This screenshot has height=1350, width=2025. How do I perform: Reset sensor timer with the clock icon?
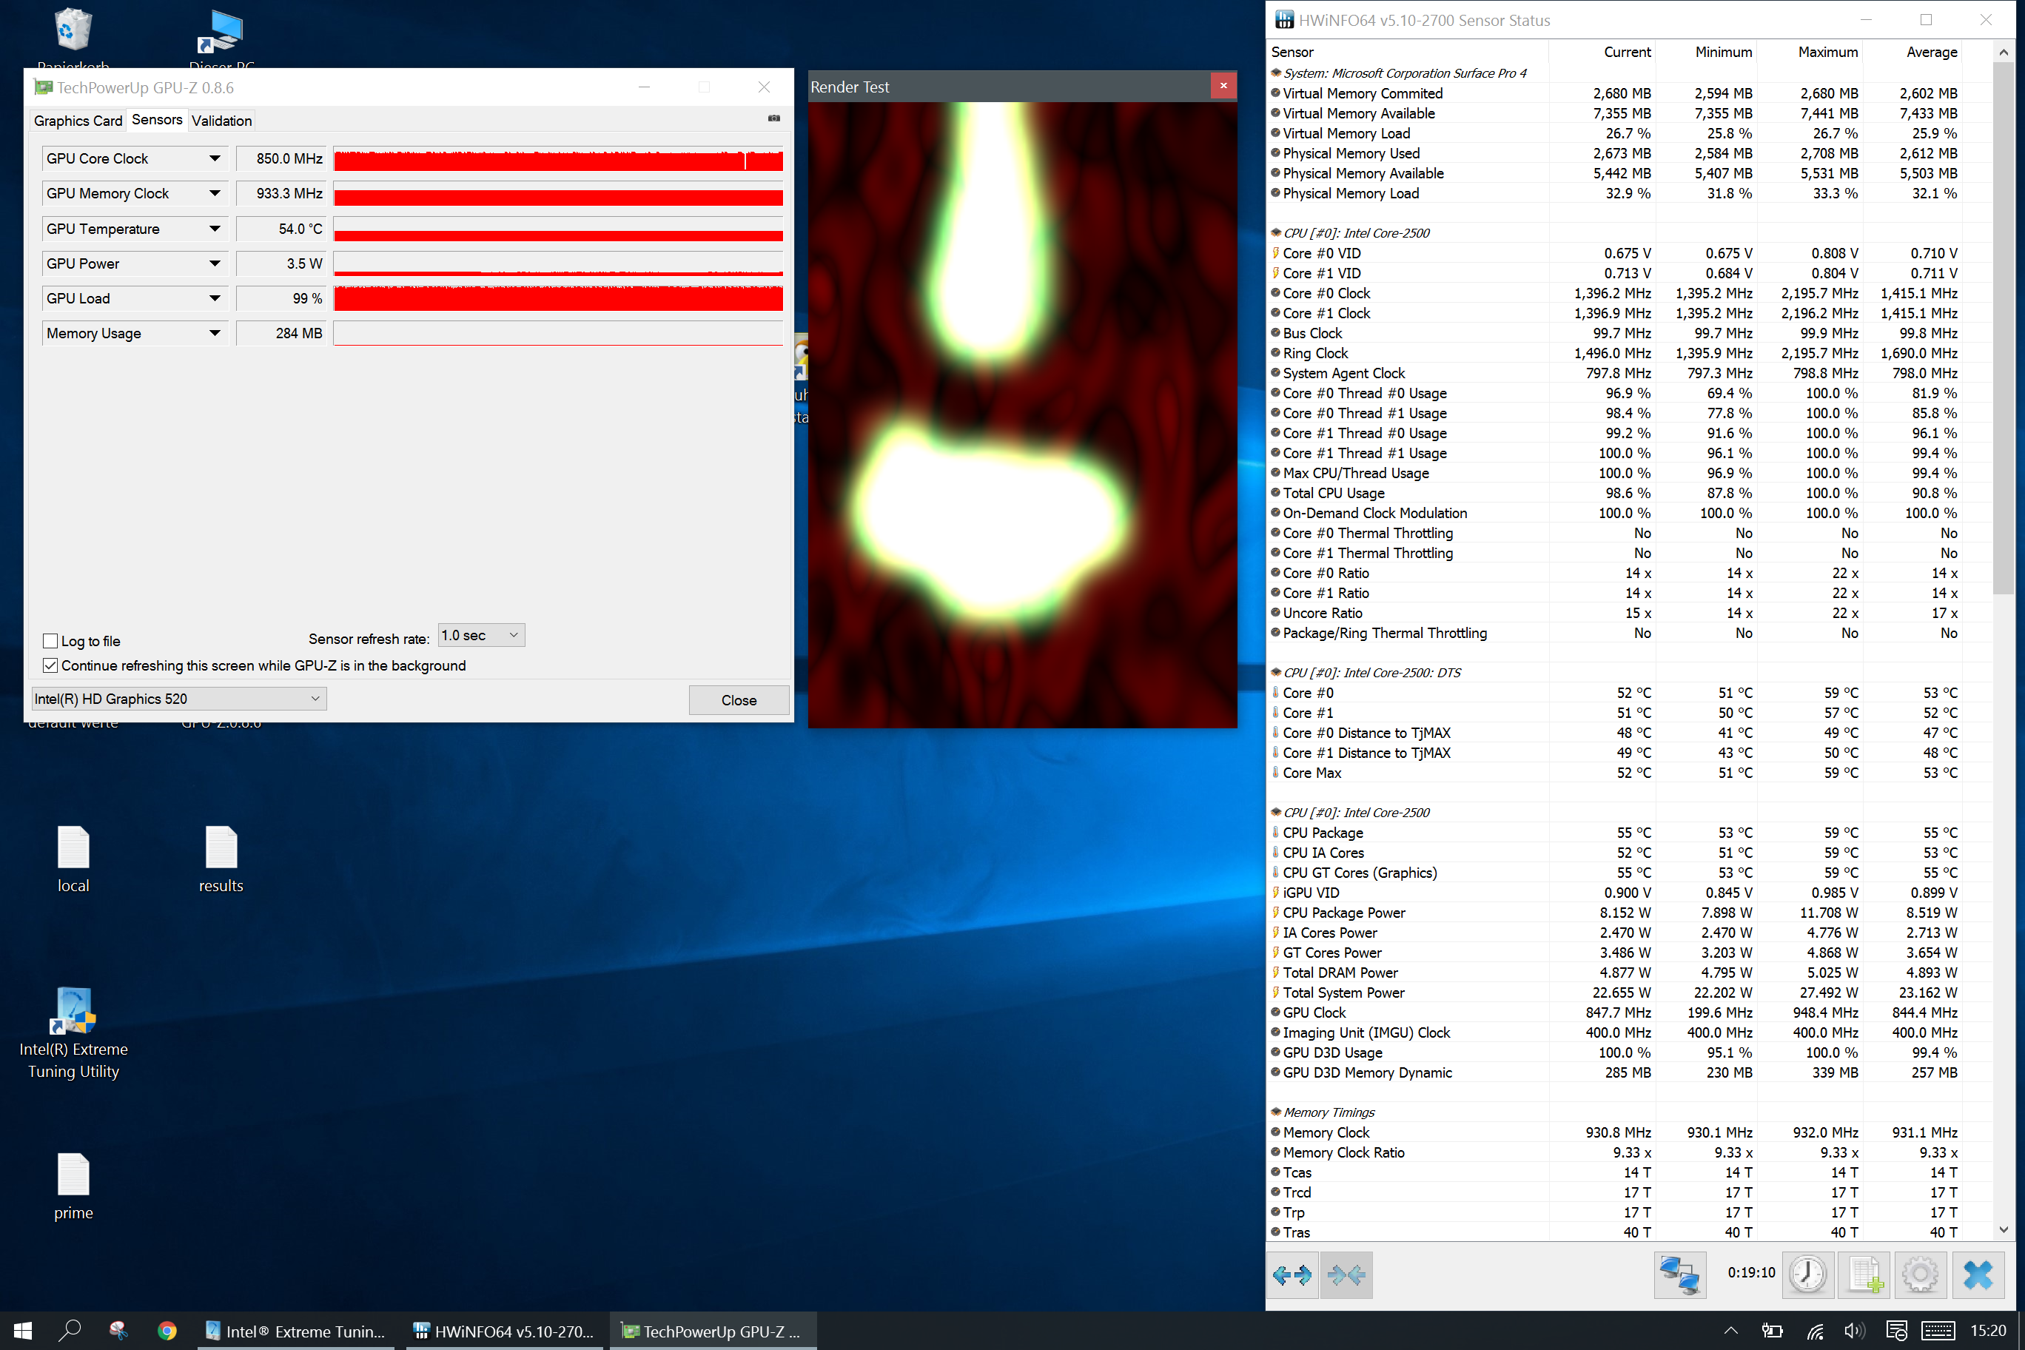coord(1807,1275)
